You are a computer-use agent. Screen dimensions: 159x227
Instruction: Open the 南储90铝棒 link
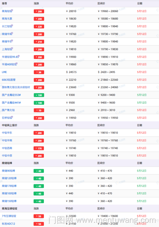[x=8, y=171]
